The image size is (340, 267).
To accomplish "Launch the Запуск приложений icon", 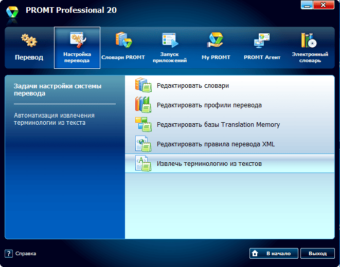I will coord(170,40).
